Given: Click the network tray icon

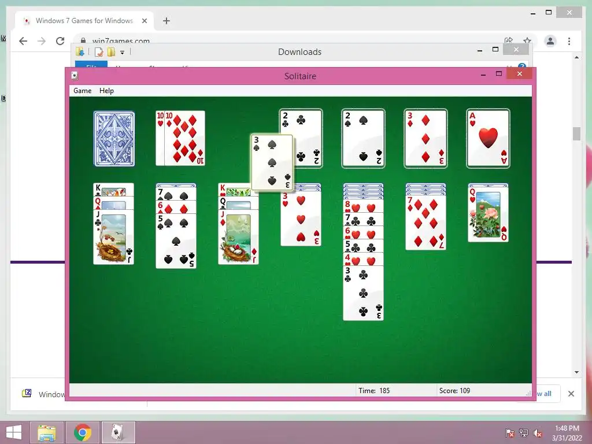Looking at the screenshot, I should tap(524, 432).
